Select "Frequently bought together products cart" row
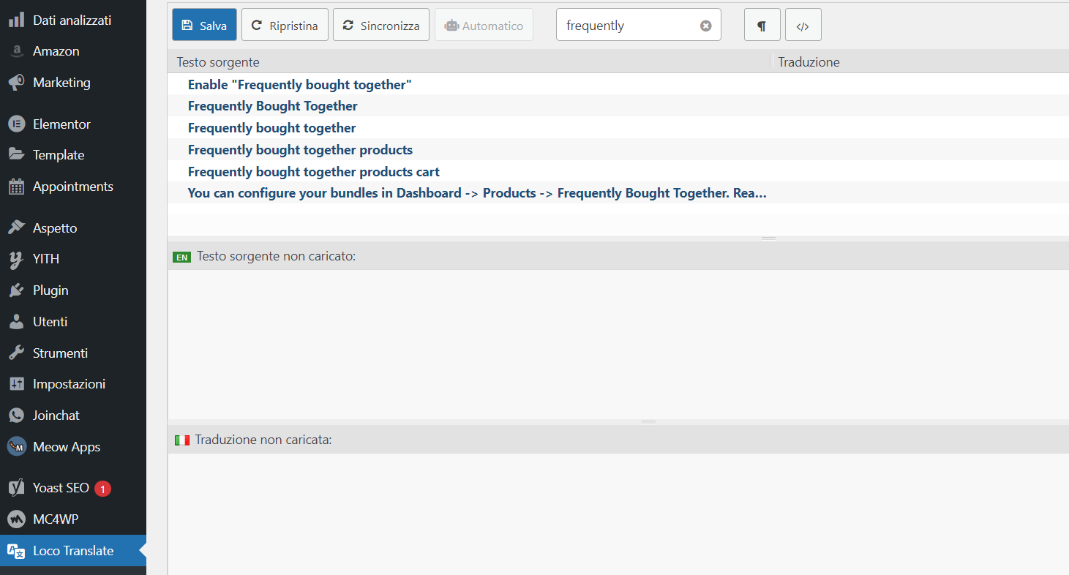This screenshot has height=575, width=1069. tap(313, 172)
